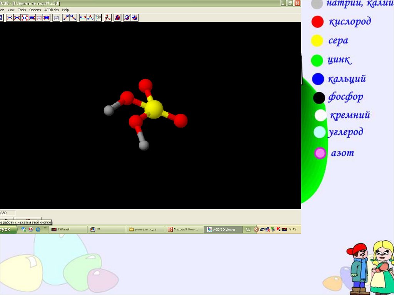Run the 3D optimization molecule icon

click(x=108, y=18)
